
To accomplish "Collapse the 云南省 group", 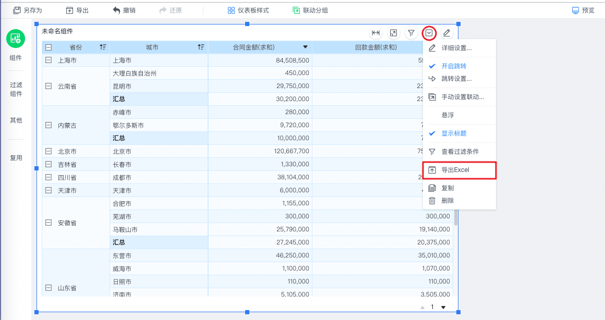I will 49,87.
